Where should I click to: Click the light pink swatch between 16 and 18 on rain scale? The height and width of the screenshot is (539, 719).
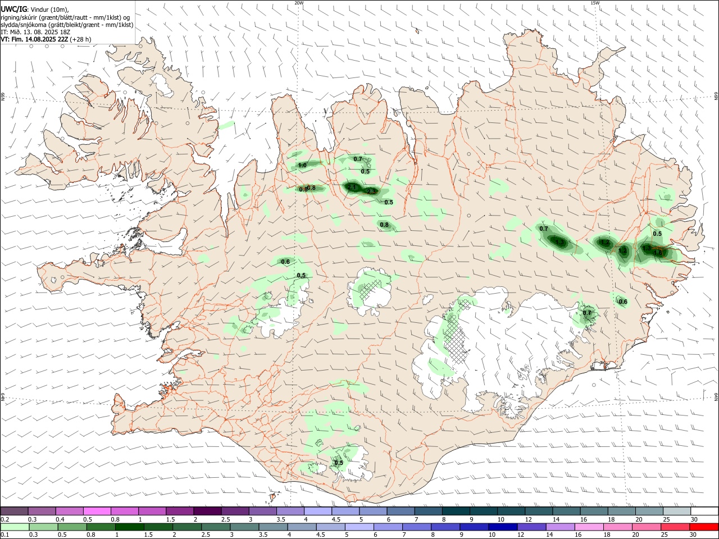tap(589, 527)
